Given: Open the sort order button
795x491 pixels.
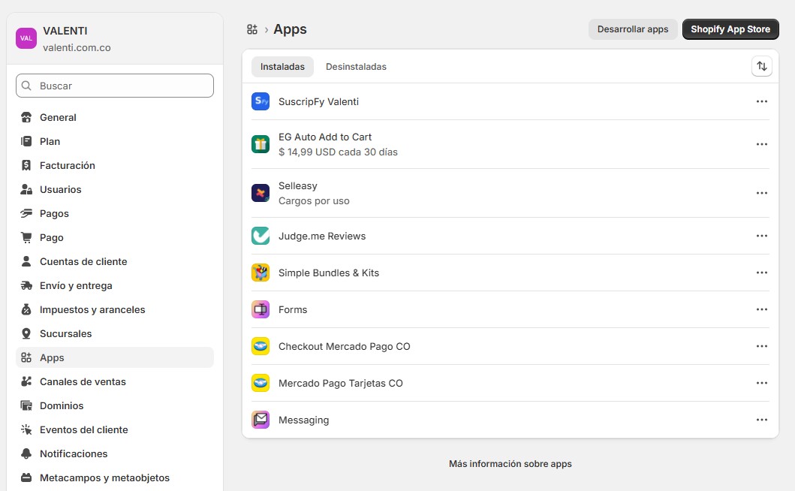Looking at the screenshot, I should coord(761,66).
